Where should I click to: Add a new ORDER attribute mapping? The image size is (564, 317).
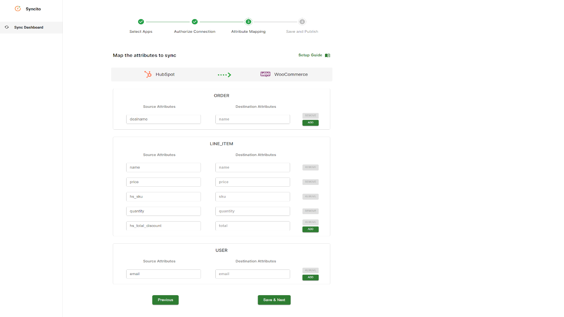[x=310, y=123]
